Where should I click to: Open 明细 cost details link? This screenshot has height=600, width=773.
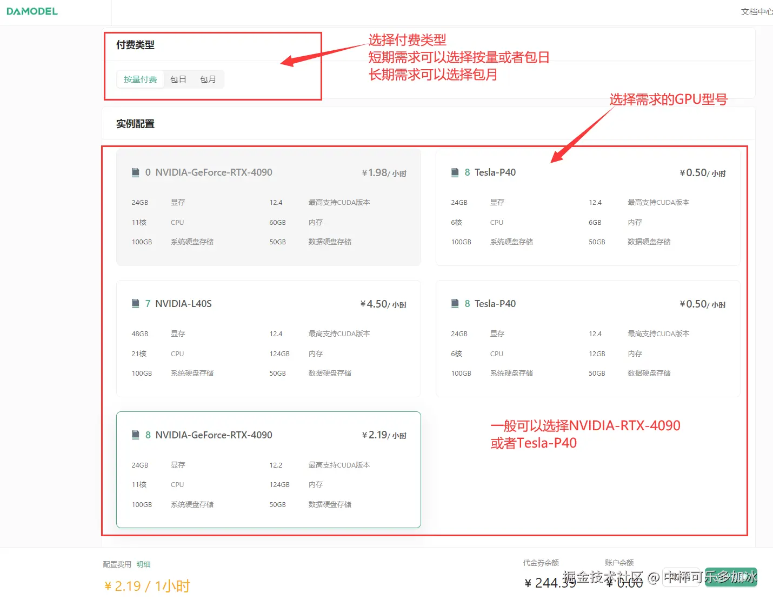point(143,564)
